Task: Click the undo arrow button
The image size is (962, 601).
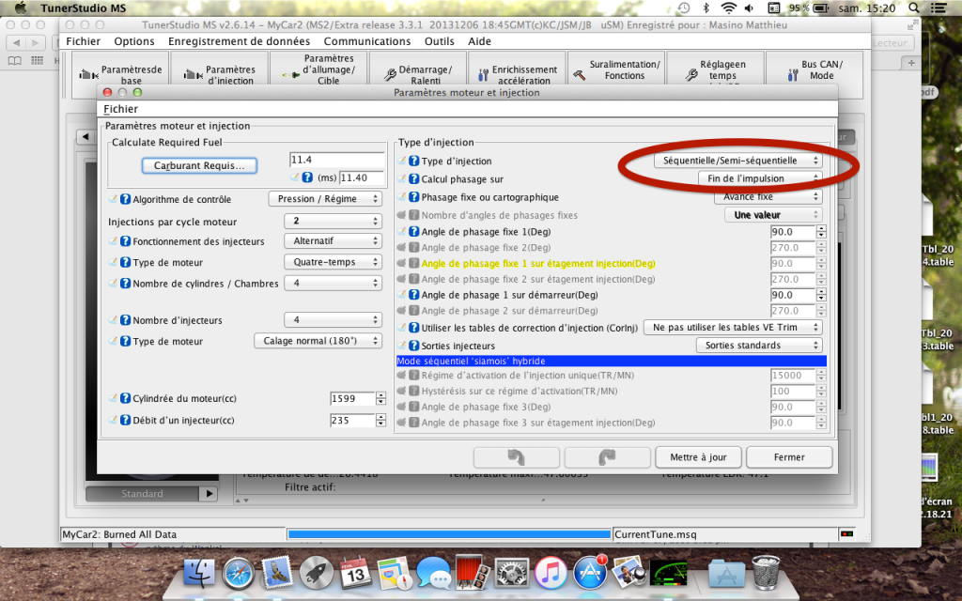Action: tap(516, 457)
